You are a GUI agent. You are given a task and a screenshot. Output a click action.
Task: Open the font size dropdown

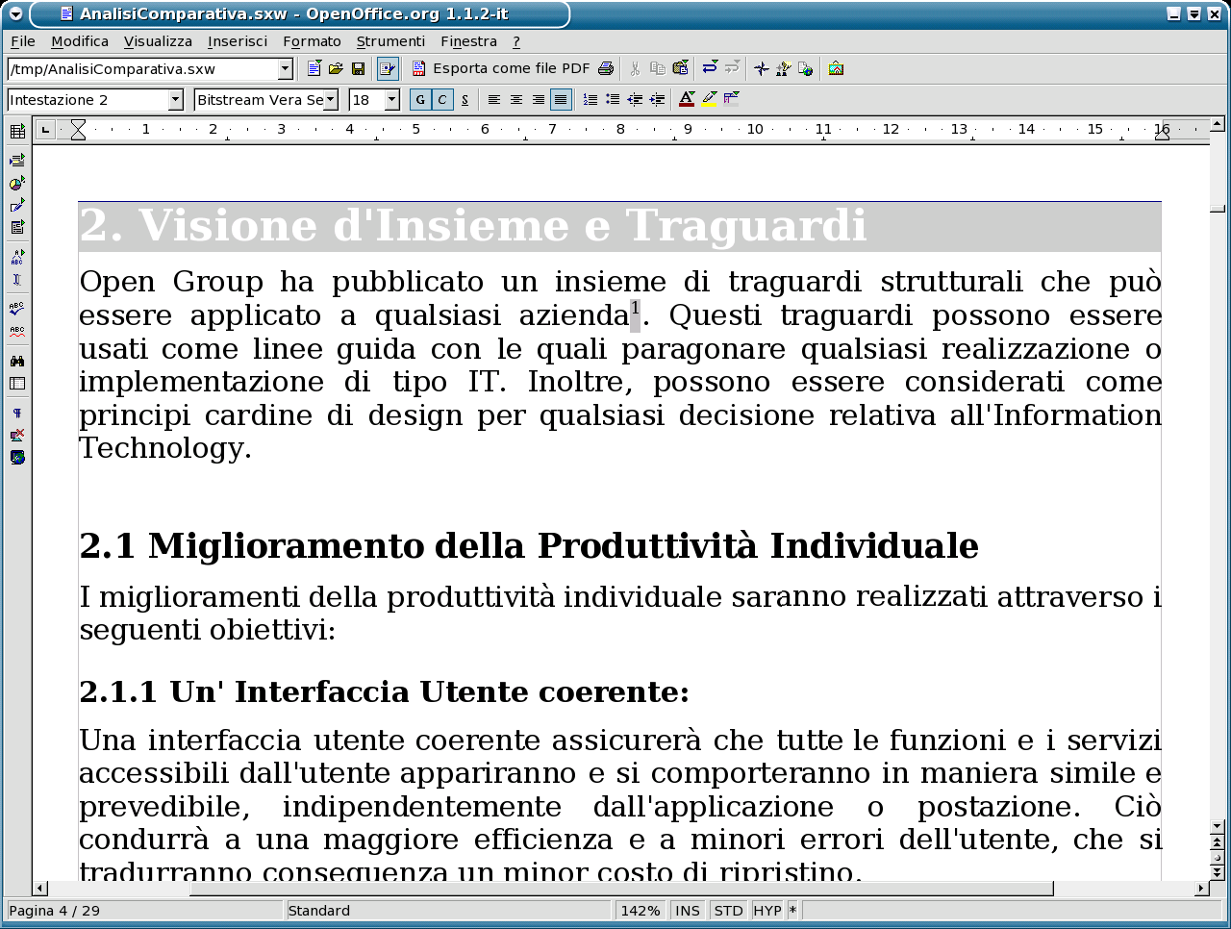point(391,99)
